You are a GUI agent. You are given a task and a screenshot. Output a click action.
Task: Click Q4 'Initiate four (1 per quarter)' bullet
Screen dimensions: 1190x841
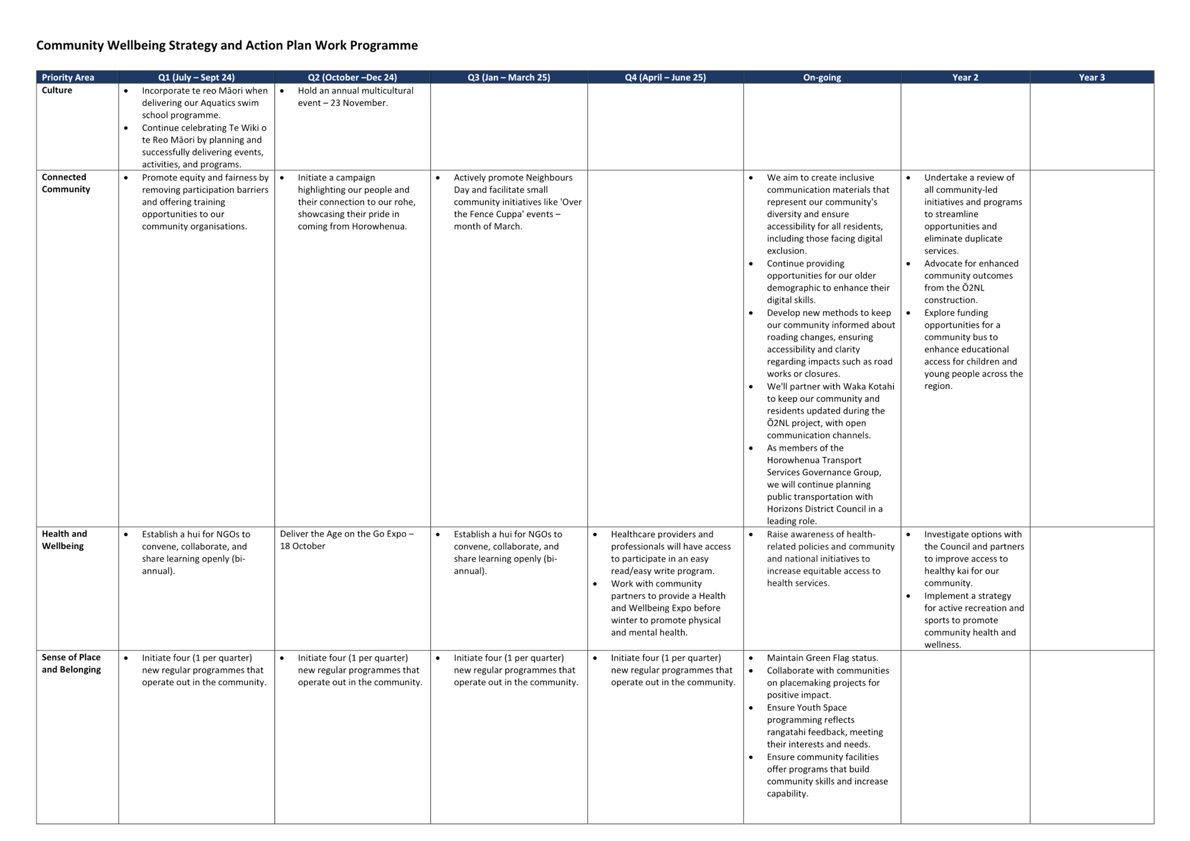click(673, 670)
